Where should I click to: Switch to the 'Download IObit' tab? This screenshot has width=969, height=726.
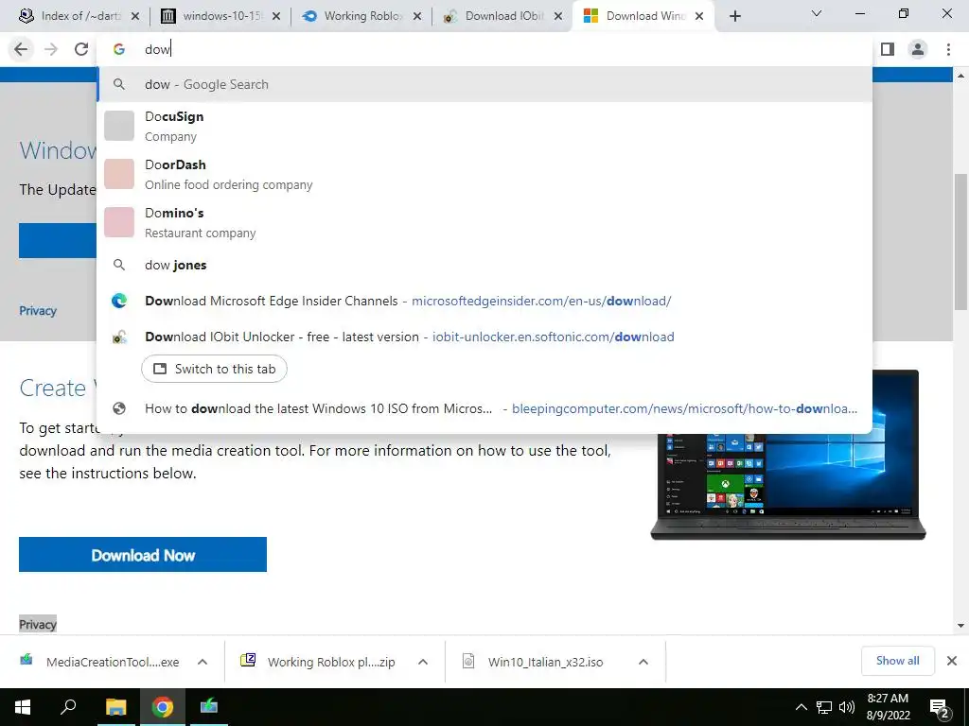503,16
